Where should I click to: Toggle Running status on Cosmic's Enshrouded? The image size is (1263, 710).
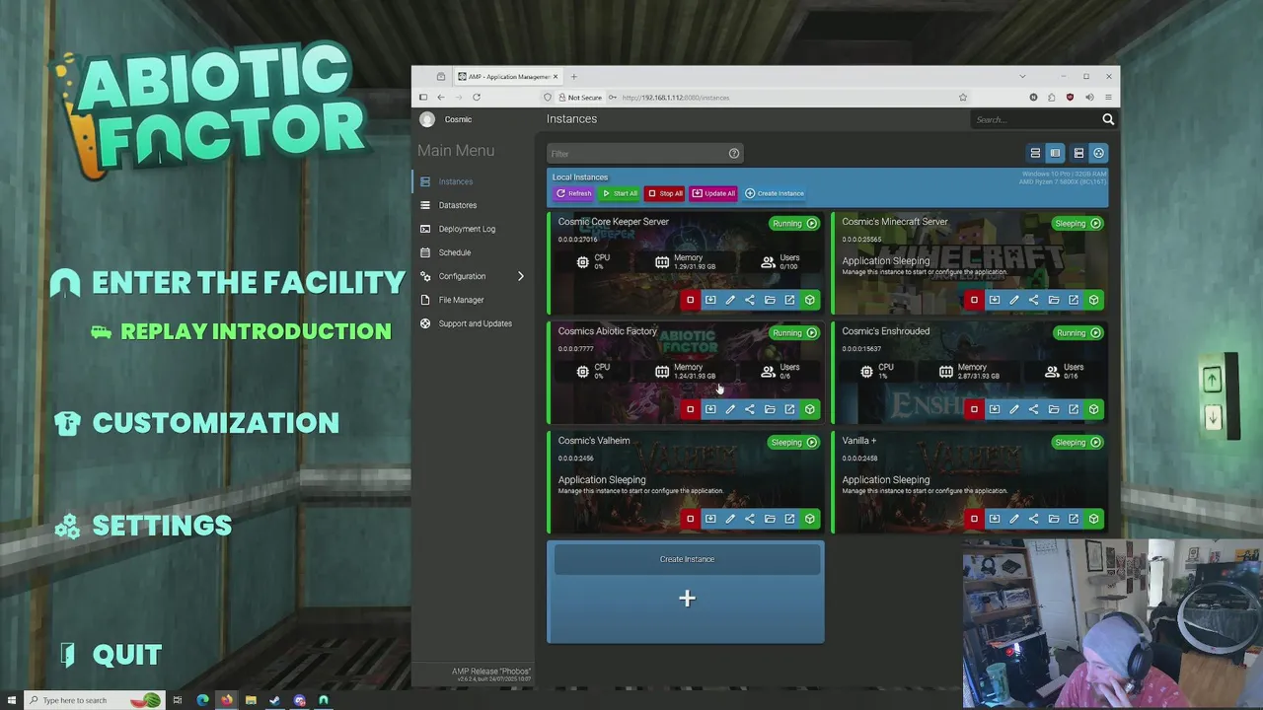pos(1078,333)
